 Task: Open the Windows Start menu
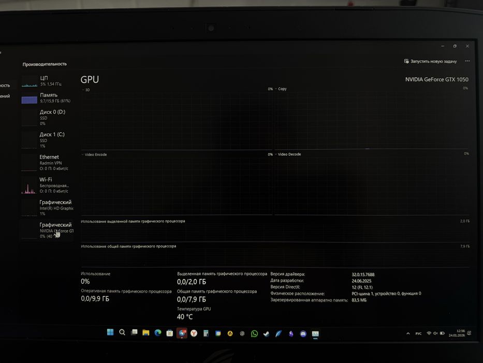coord(110,332)
